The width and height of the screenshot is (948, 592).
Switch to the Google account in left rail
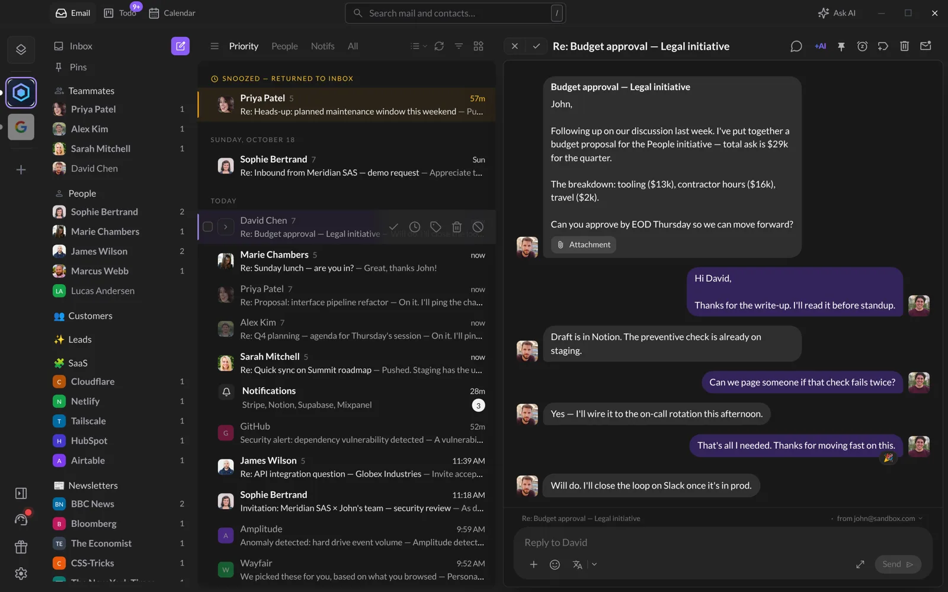coord(21,127)
